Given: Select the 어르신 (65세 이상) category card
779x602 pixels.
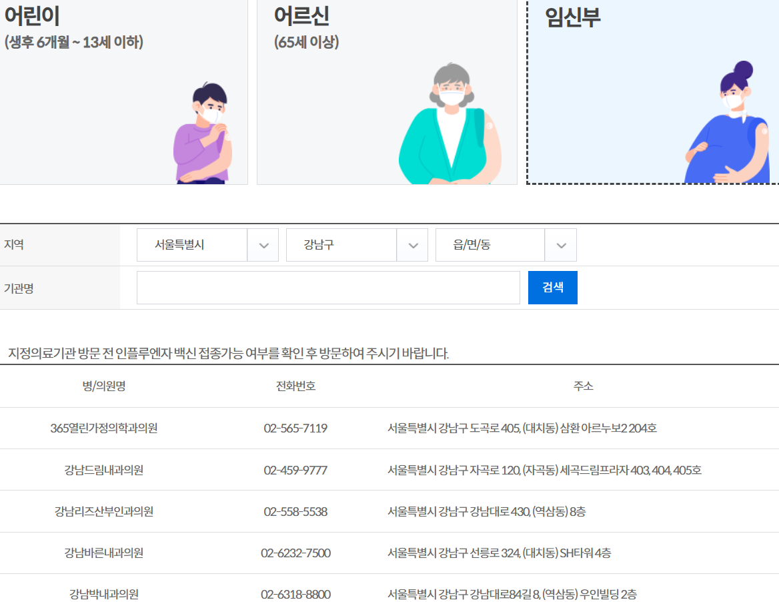Looking at the screenshot, I should pos(387,93).
